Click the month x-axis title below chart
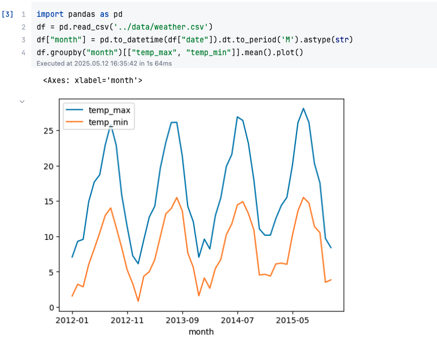 [x=201, y=332]
